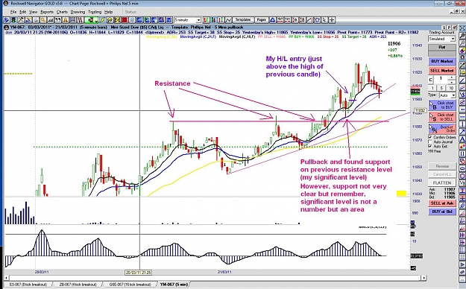Open the File menu
Screen dimensions: 466x289
pyautogui.click(x=13, y=12)
